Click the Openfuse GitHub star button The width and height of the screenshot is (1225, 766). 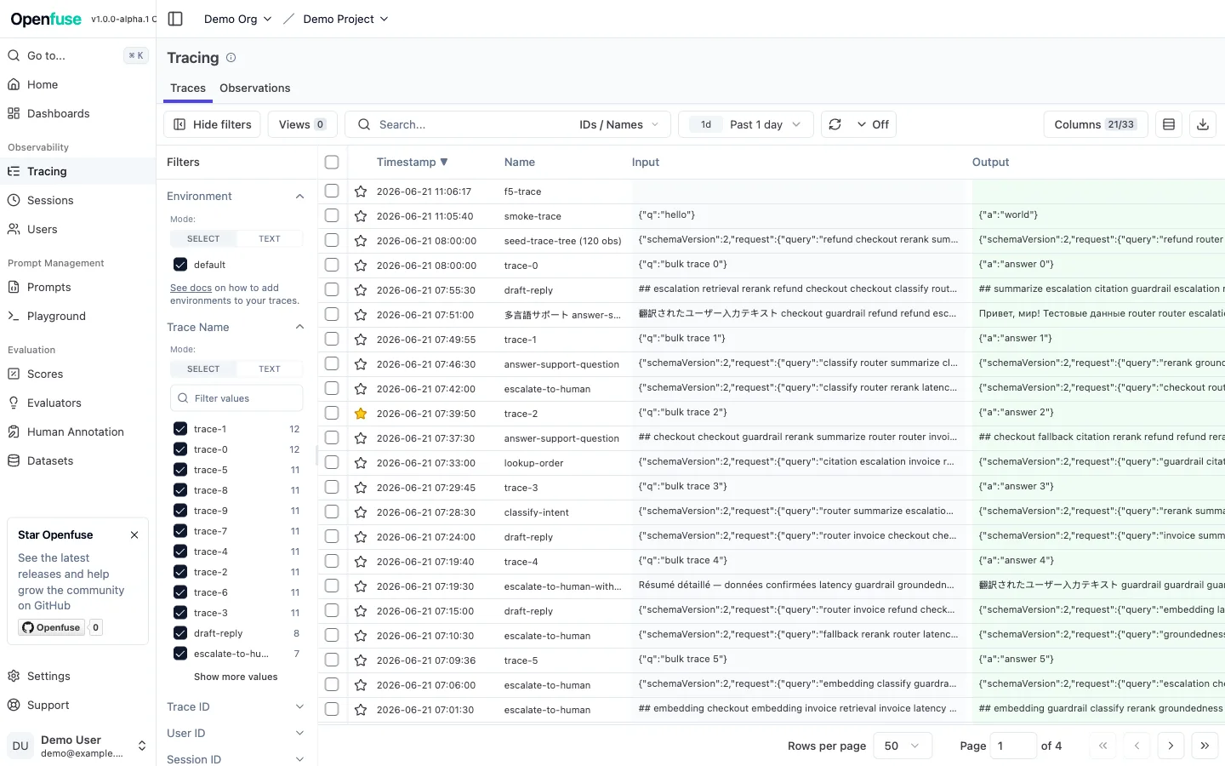(x=52, y=628)
